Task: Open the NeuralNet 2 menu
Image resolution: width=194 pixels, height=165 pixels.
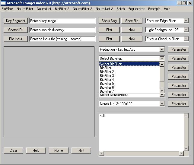Action: click(x=104, y=9)
